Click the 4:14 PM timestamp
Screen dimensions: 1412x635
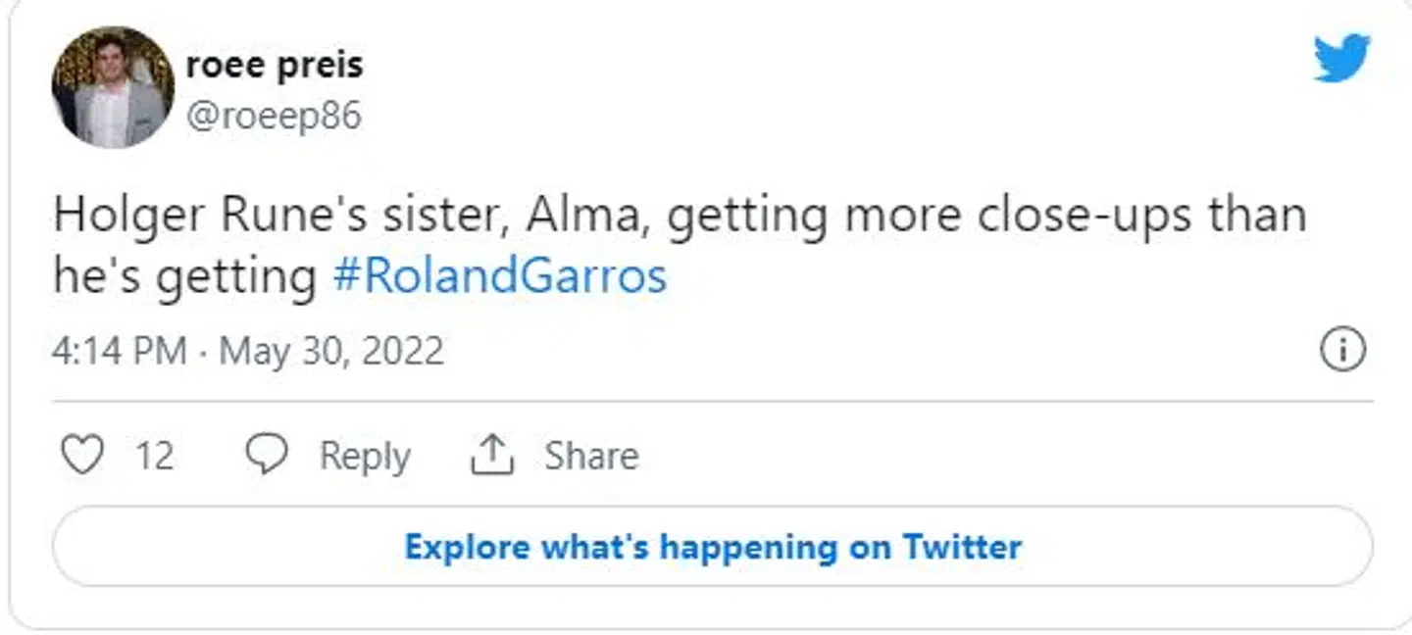tap(119, 351)
